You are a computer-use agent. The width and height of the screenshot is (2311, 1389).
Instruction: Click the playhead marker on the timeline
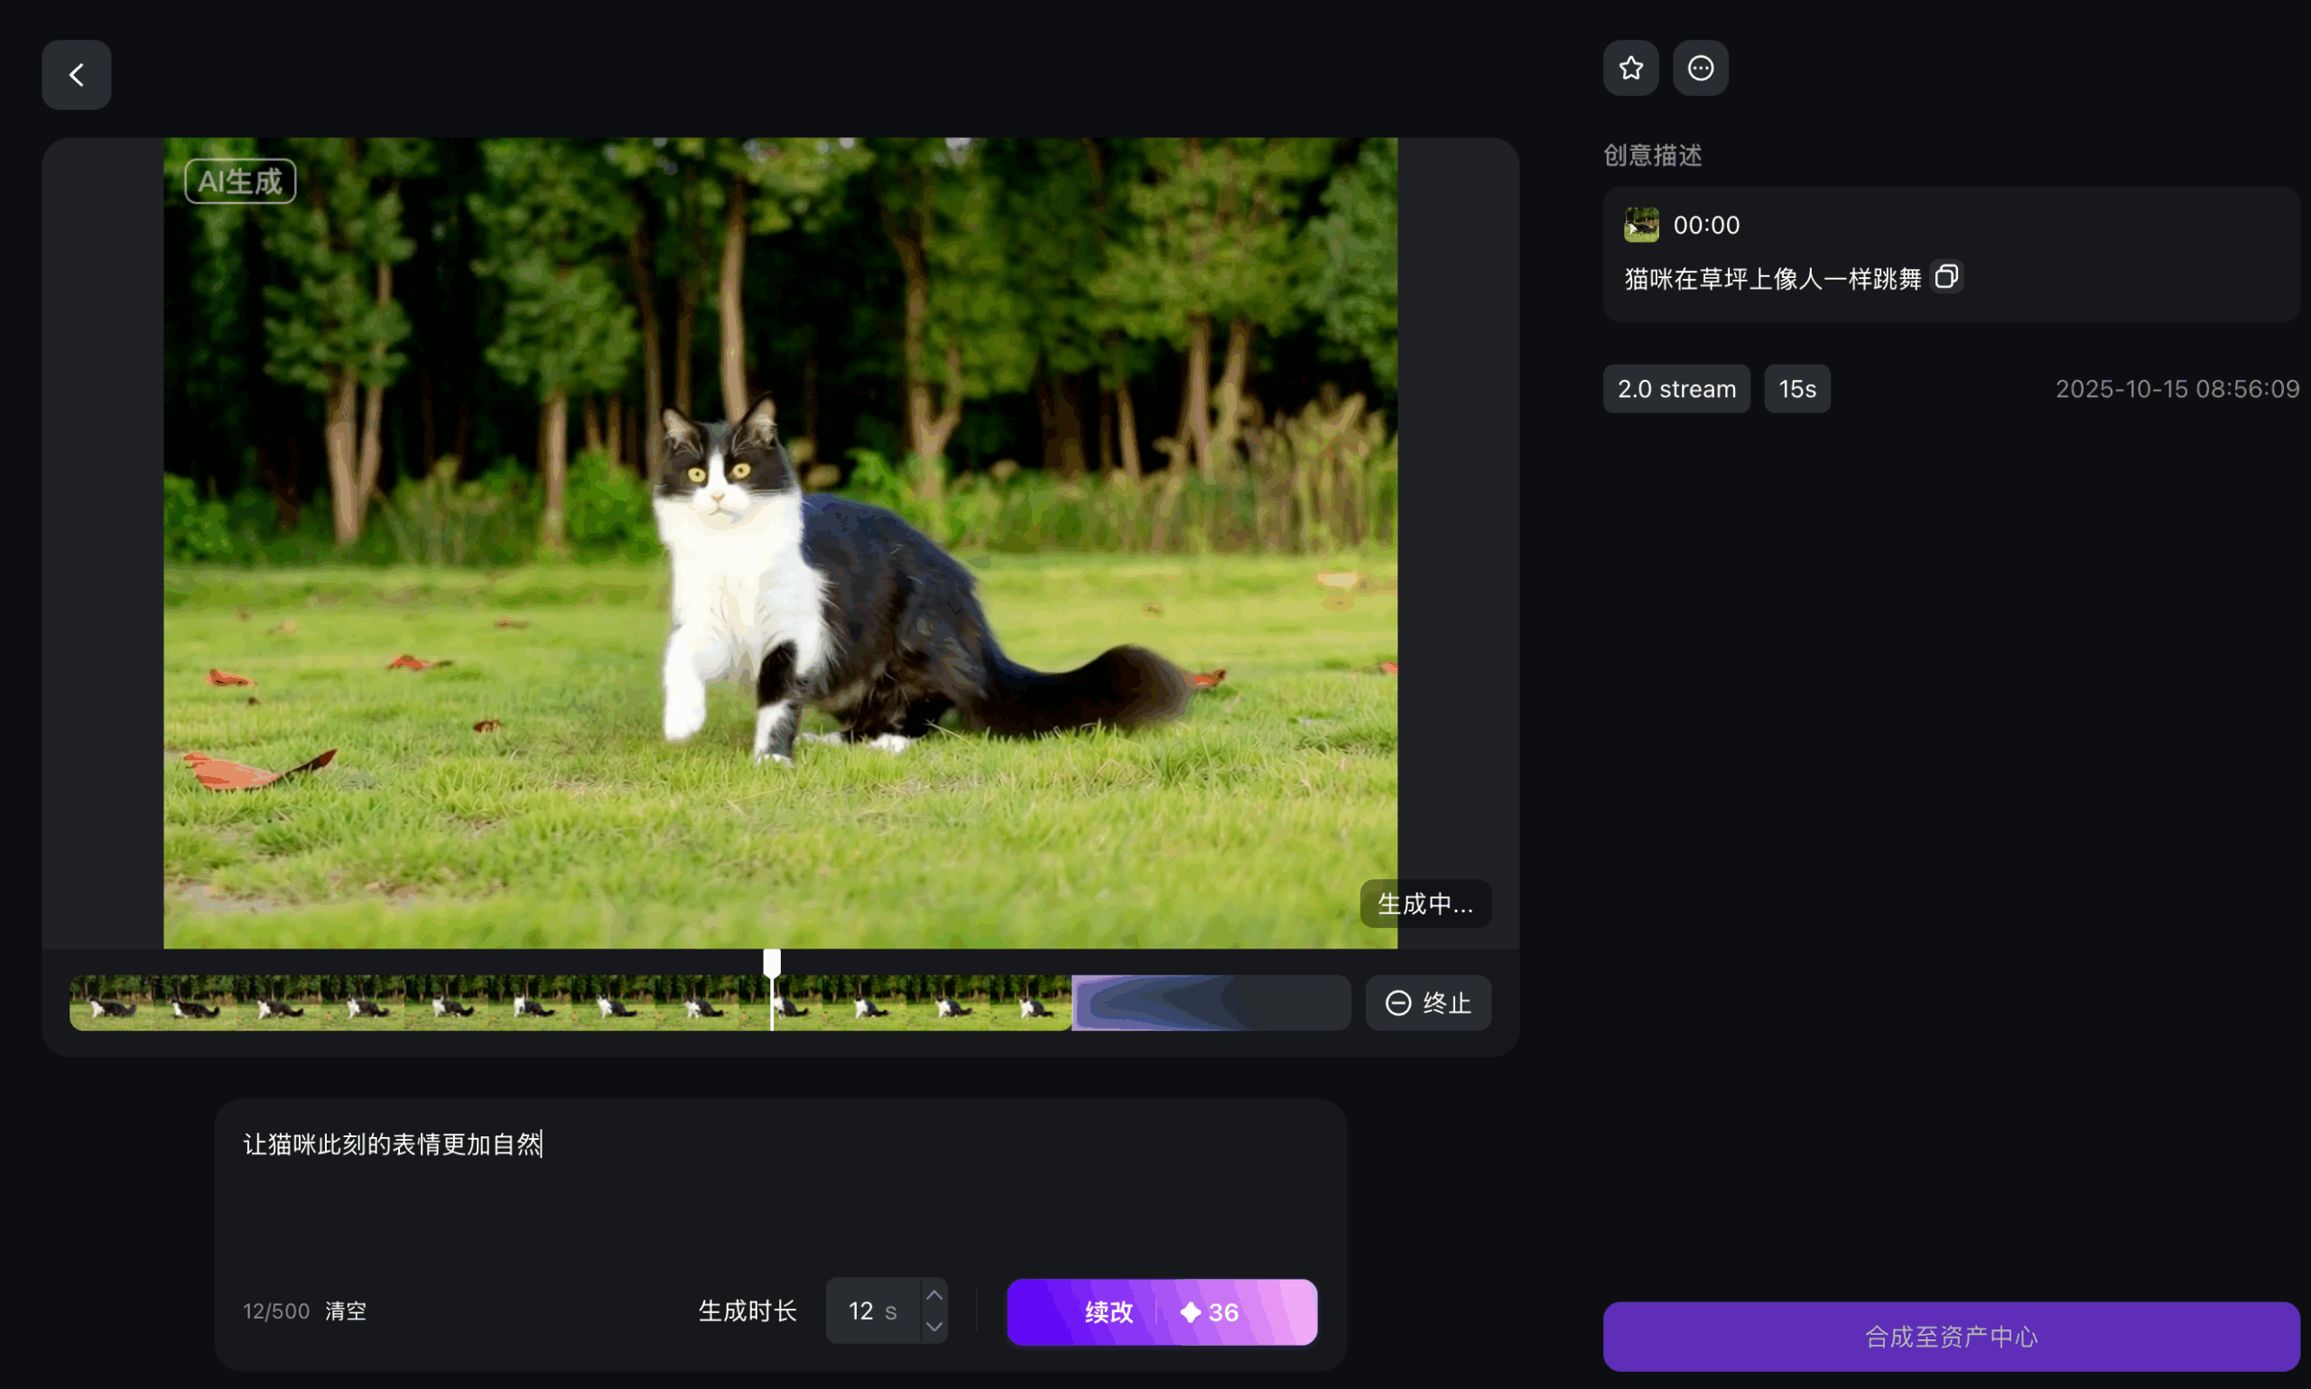[771, 959]
